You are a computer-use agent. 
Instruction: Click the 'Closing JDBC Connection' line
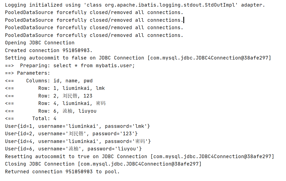click(x=103, y=164)
